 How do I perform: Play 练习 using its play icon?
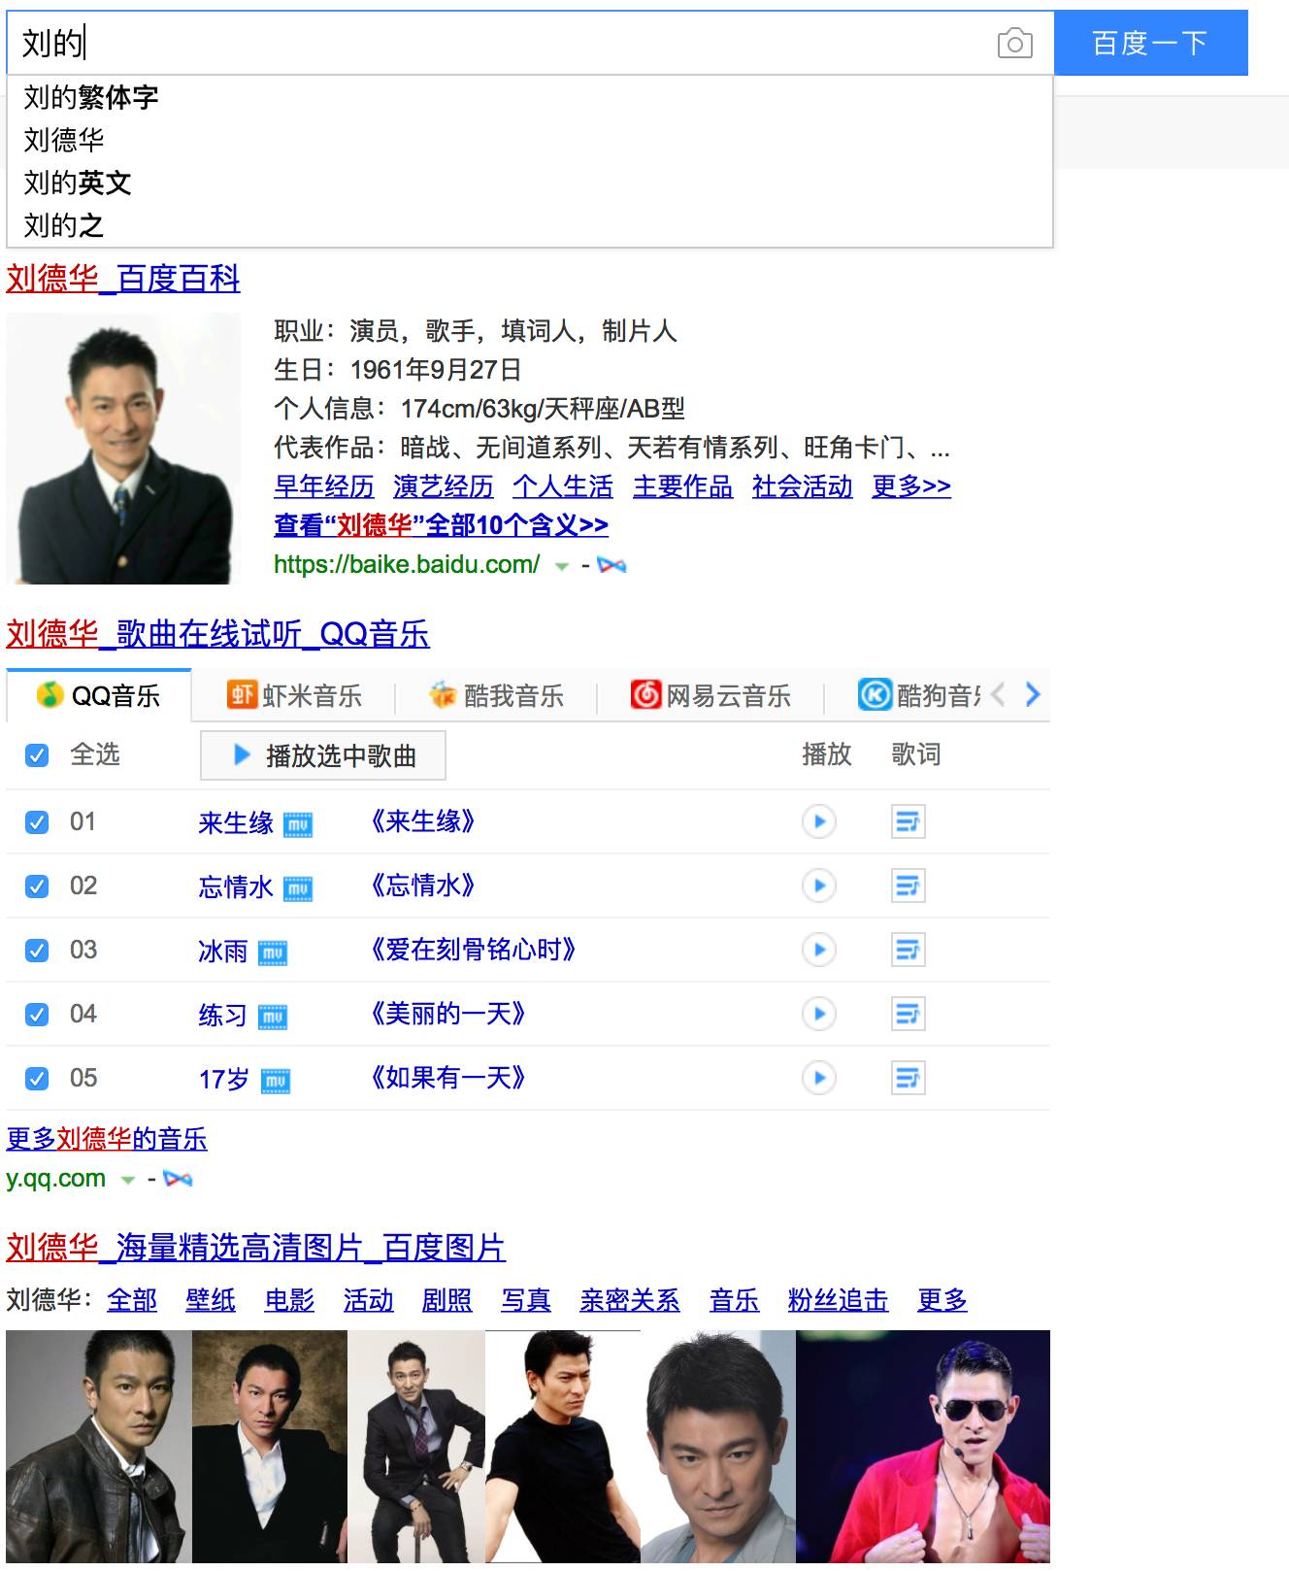click(x=819, y=1014)
